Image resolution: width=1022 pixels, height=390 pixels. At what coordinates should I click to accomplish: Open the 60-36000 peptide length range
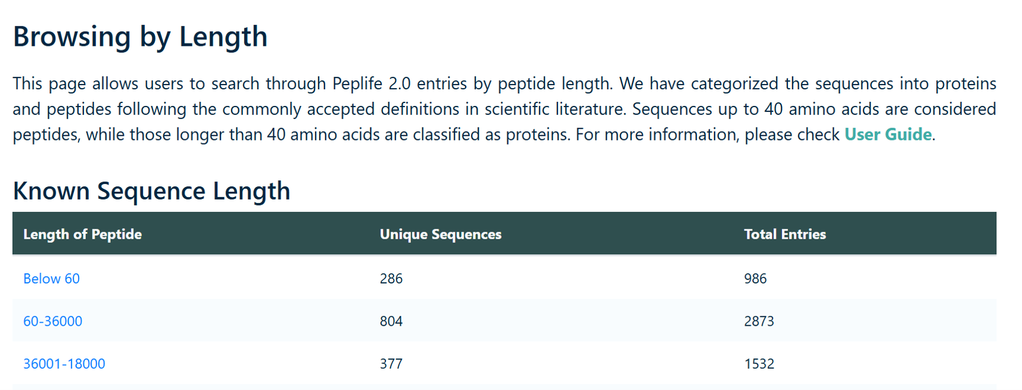point(53,321)
